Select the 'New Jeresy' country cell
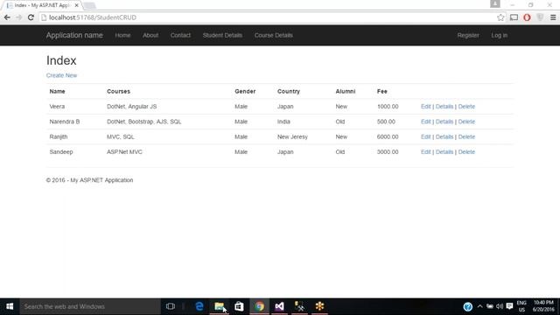Screen dimensions: 560x315 click(292, 136)
